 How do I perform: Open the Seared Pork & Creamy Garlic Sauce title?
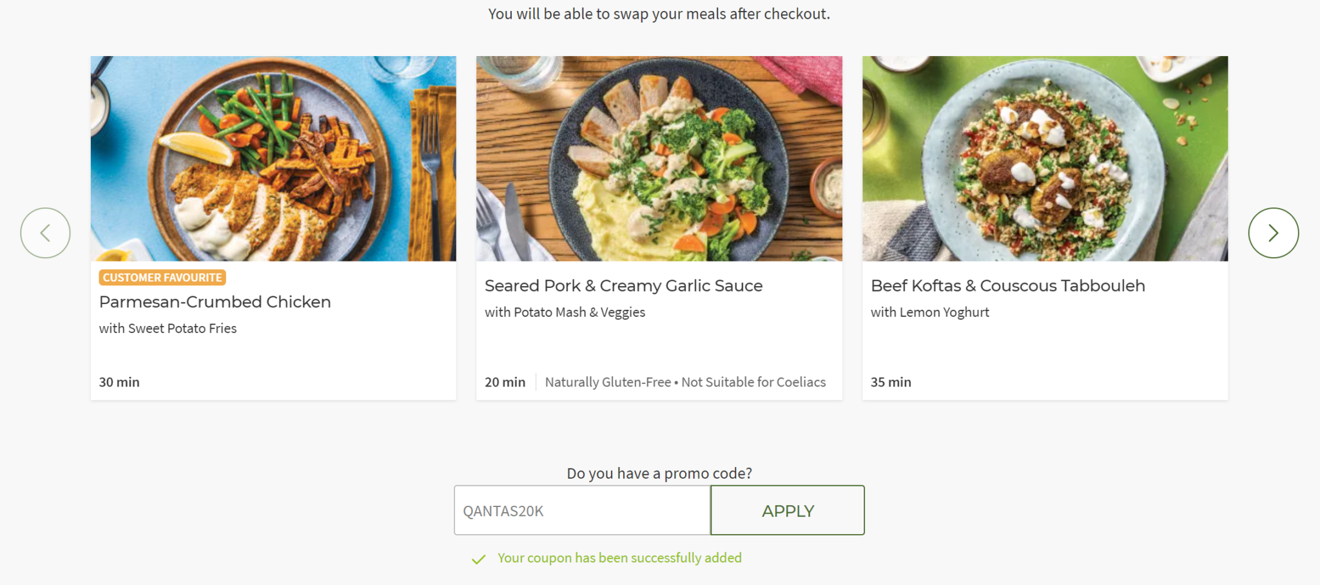tap(623, 285)
